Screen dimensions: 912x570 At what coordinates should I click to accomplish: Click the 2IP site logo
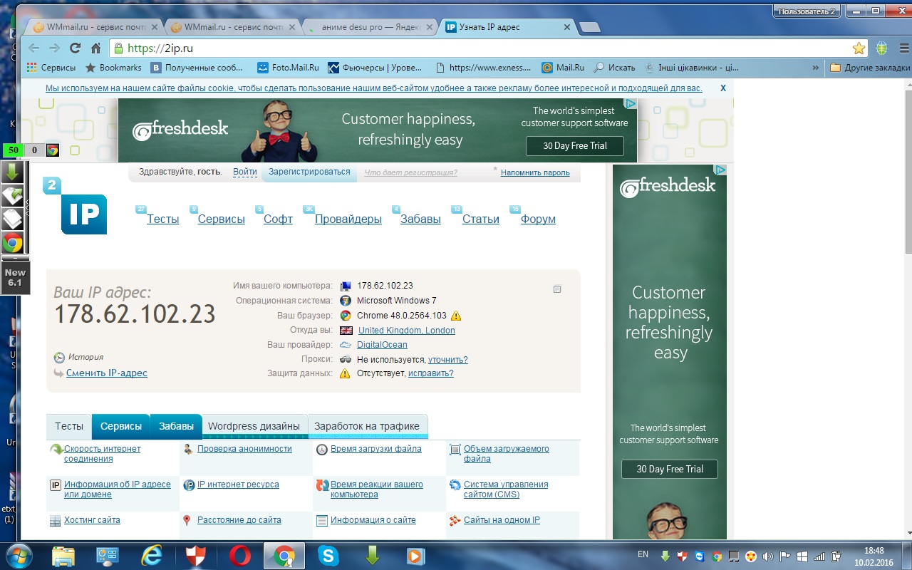click(x=75, y=206)
